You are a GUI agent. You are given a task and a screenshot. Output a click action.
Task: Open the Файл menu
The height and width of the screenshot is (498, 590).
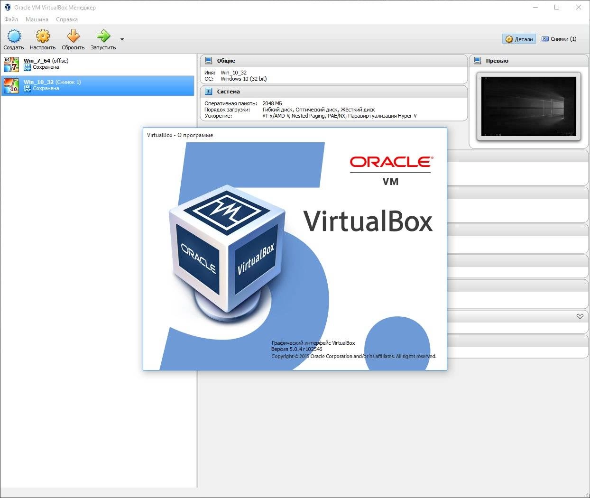[11, 19]
